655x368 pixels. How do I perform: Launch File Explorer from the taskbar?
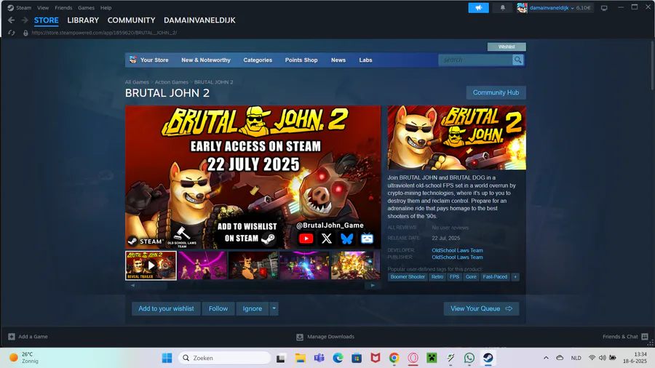[301, 358]
